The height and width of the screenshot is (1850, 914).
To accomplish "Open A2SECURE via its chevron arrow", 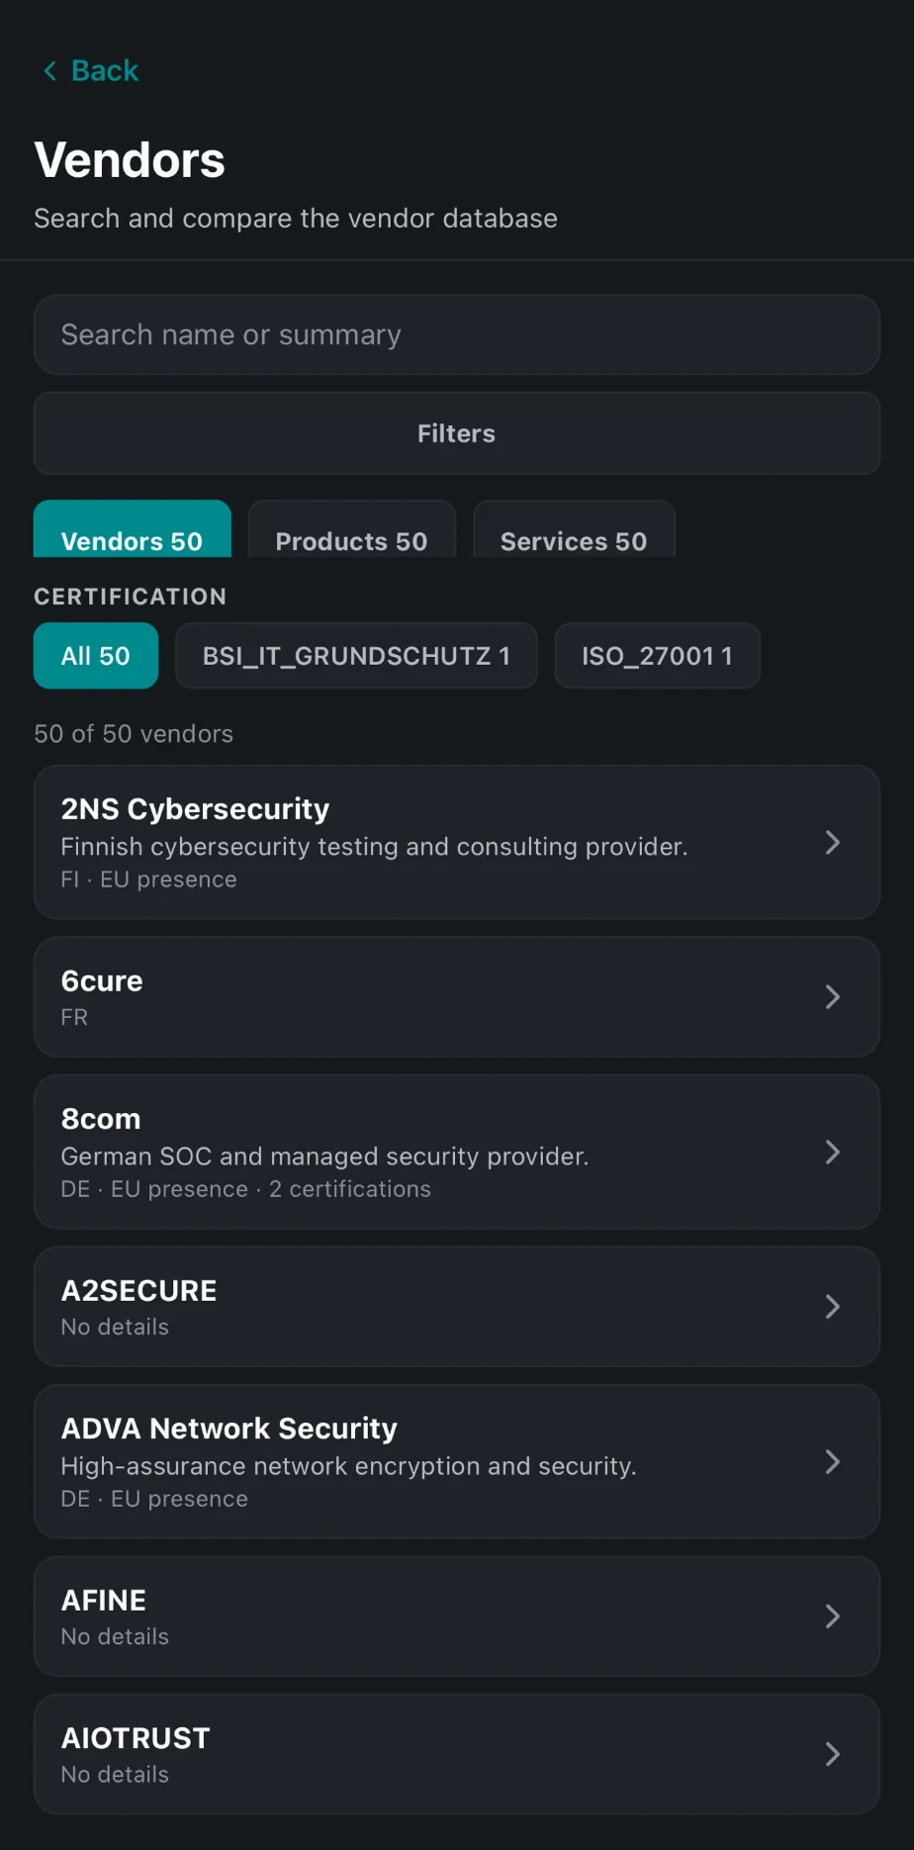I will coord(833,1307).
